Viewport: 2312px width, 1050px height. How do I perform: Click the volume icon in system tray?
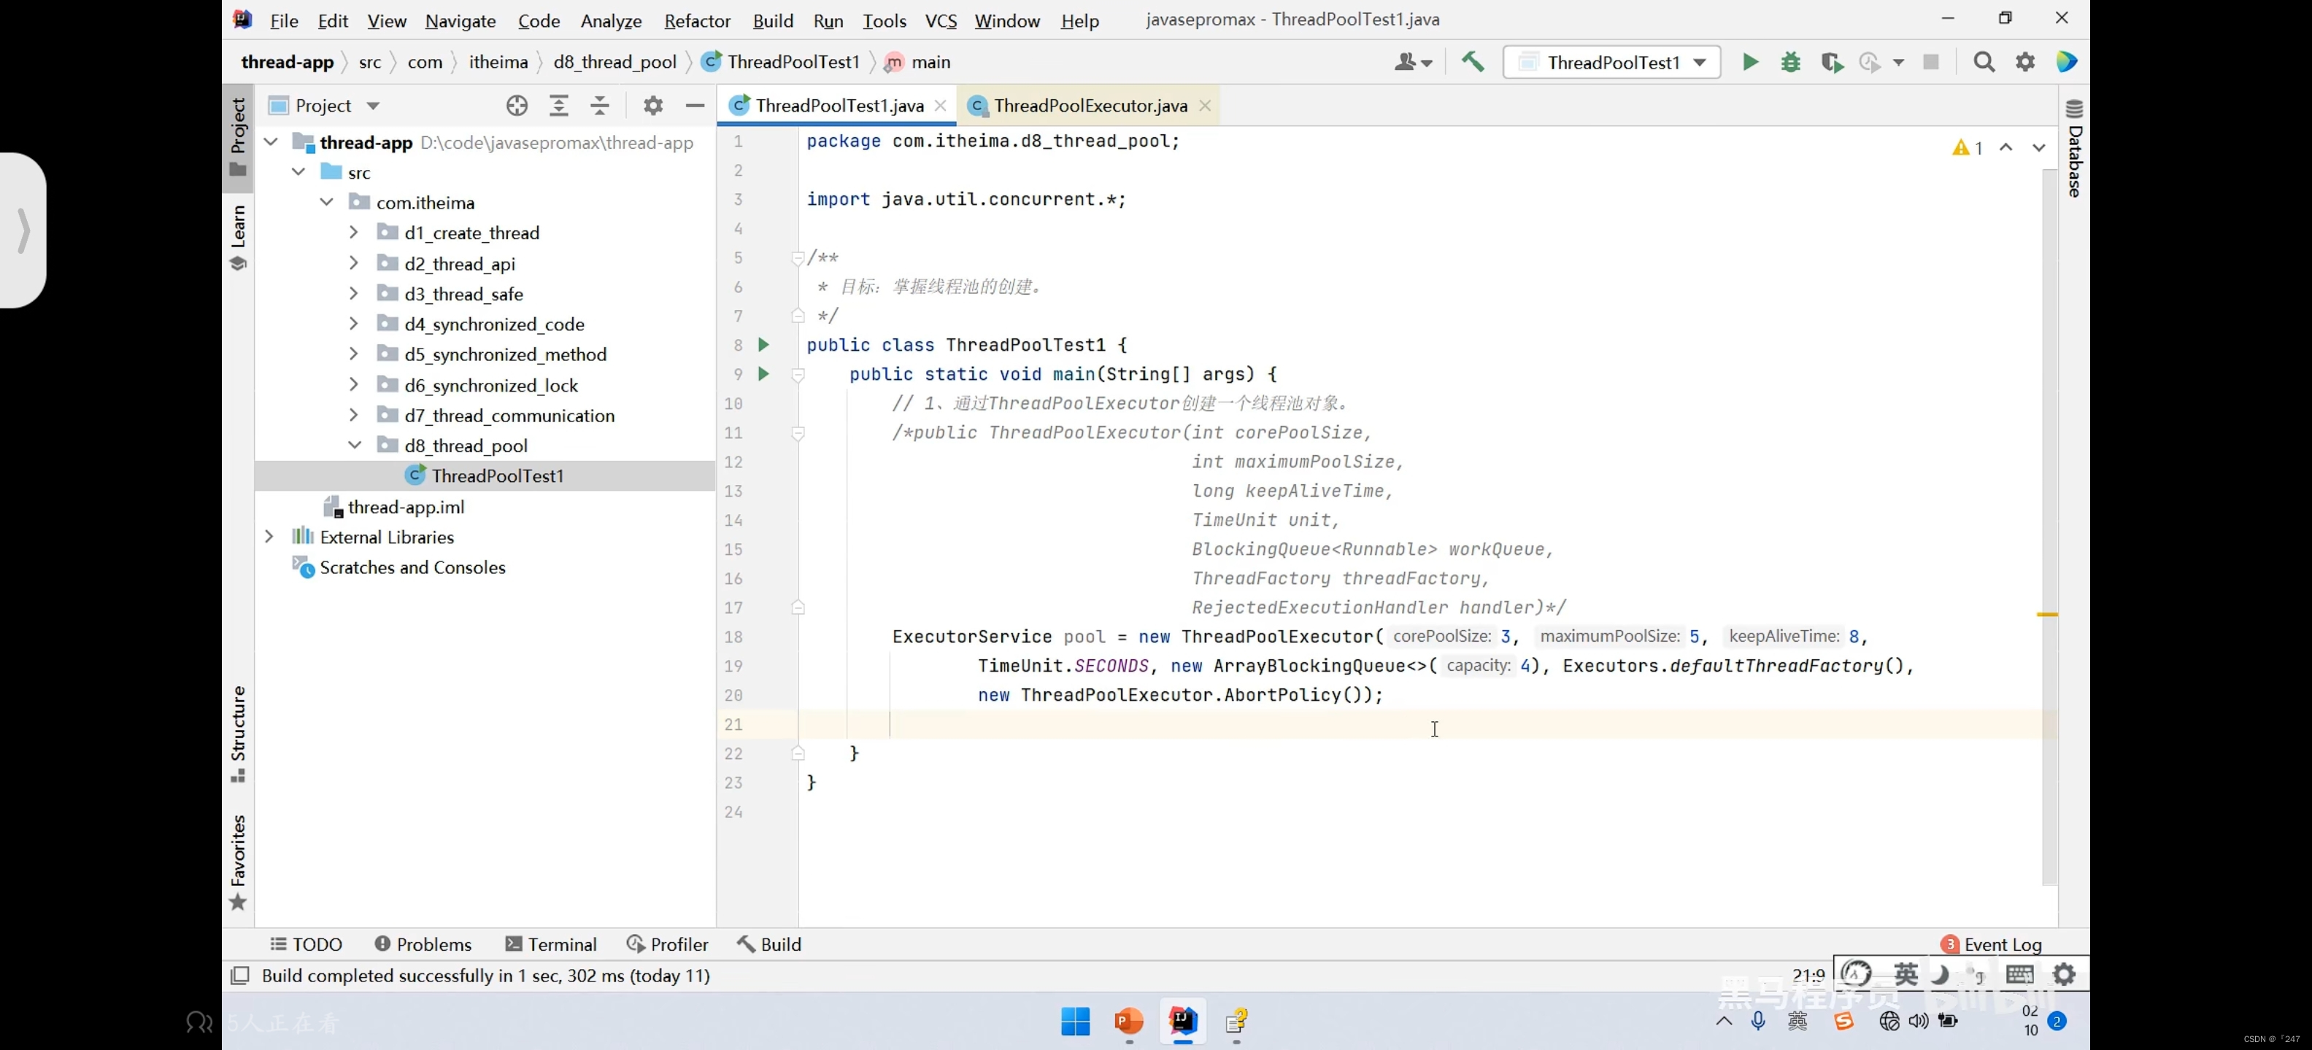pos(1918,1022)
